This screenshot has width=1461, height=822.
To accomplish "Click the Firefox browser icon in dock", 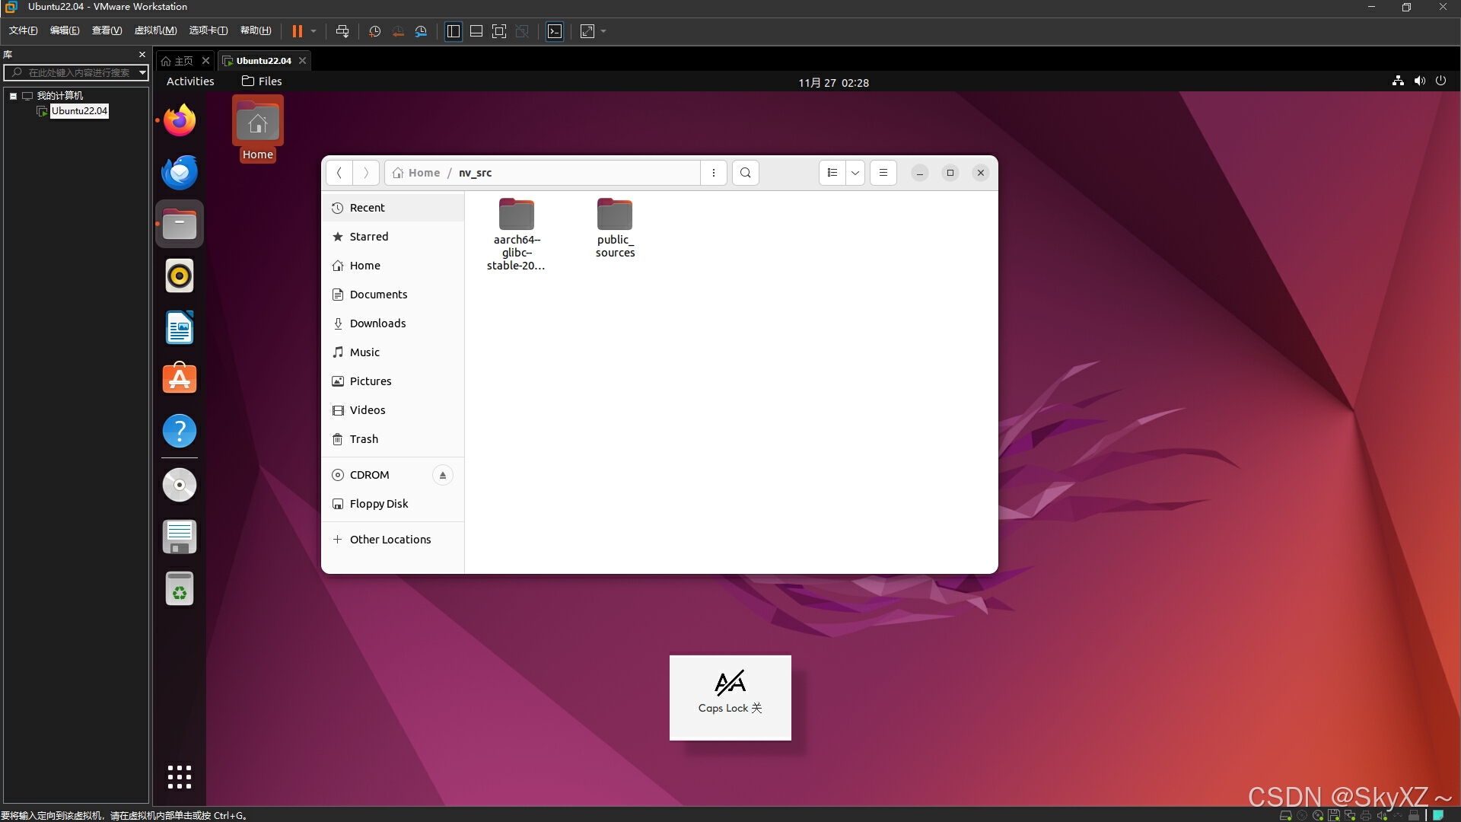I will click(179, 119).
